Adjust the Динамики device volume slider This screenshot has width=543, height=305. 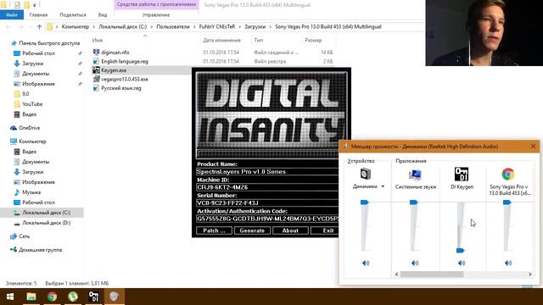coord(364,202)
